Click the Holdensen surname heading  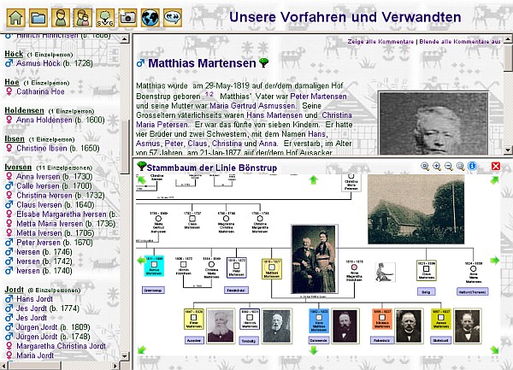(x=24, y=110)
